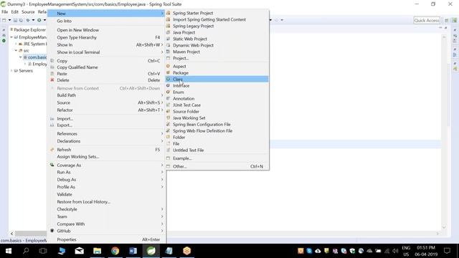Expand the Debug As submenu
The height and width of the screenshot is (258, 459).
[106, 180]
